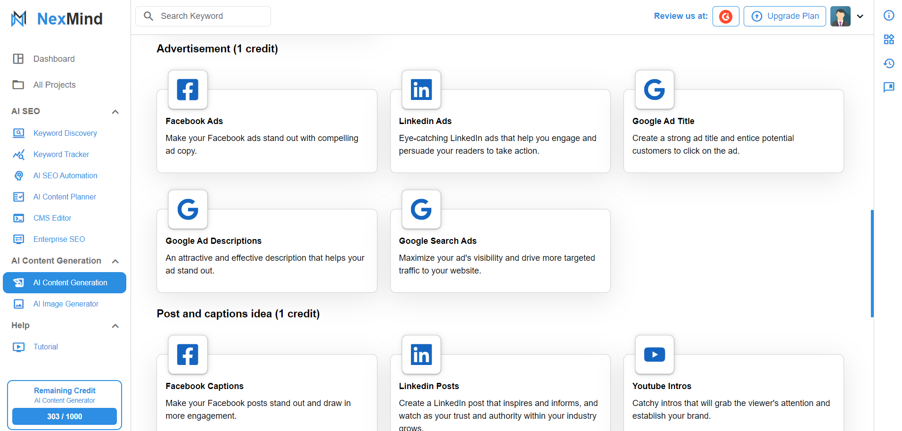
Task: Open the widgets grid icon in right rail
Action: click(889, 39)
